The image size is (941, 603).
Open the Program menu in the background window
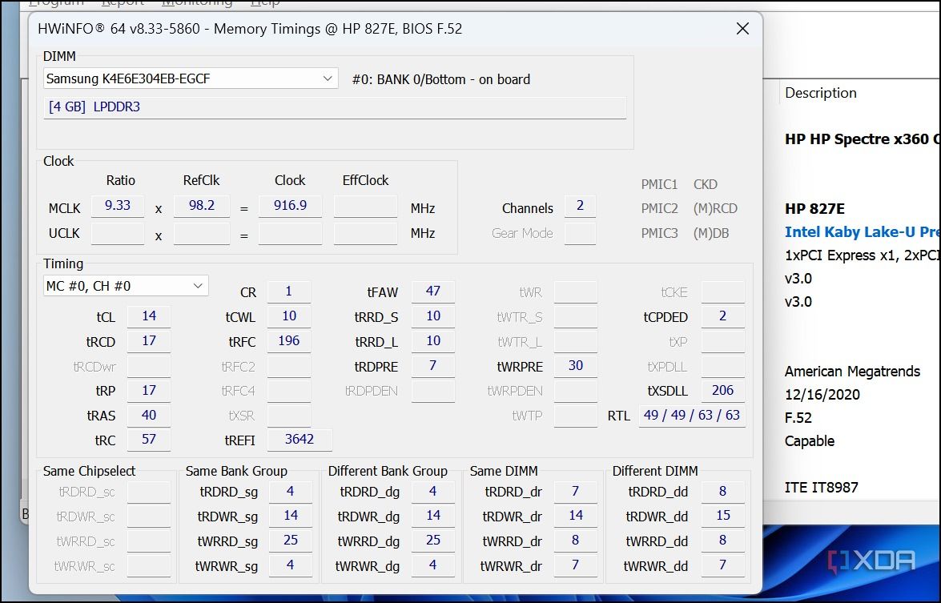(x=57, y=3)
